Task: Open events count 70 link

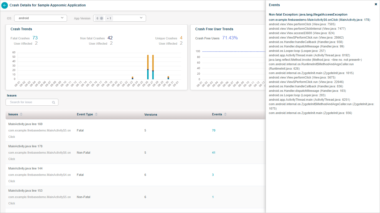Action: [x=214, y=130]
